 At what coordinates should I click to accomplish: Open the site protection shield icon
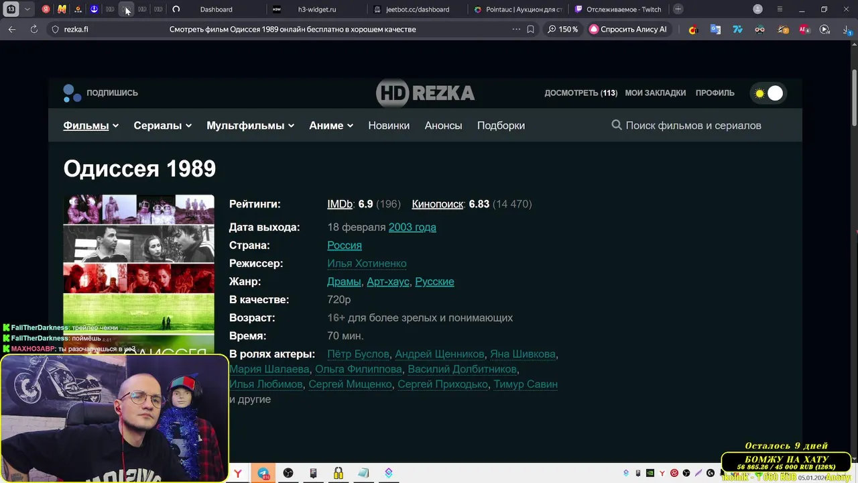pyautogui.click(x=55, y=30)
